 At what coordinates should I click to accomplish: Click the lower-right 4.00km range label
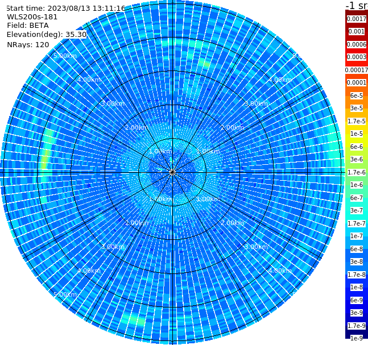(x=280, y=271)
